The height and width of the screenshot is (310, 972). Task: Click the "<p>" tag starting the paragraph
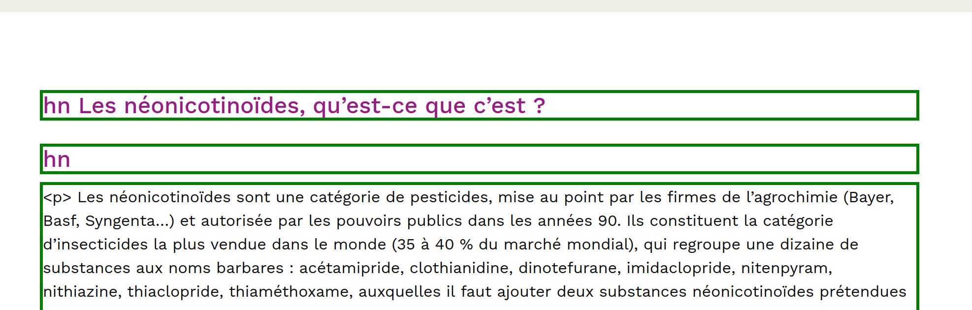57,197
